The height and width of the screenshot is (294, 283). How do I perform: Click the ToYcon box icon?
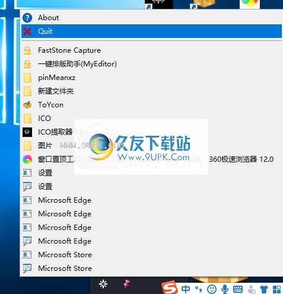pyautogui.click(x=27, y=105)
